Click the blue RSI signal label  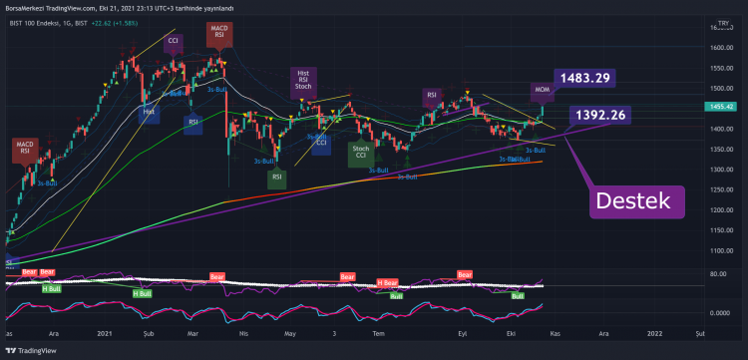(x=193, y=124)
